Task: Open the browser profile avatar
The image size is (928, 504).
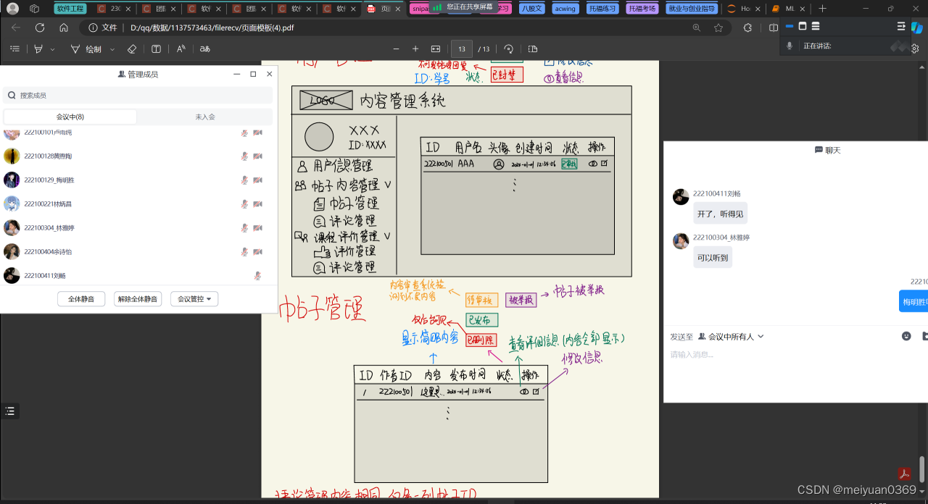Action: pos(12,9)
